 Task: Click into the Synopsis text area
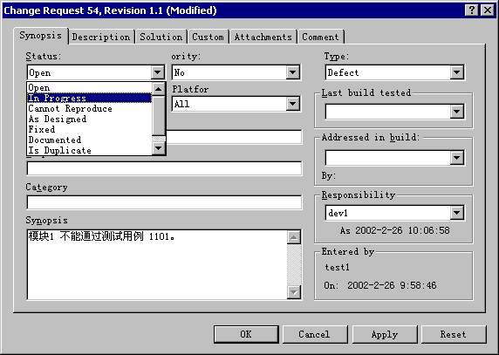157,264
